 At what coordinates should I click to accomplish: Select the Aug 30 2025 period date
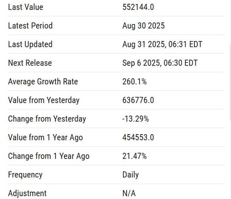coord(143,26)
